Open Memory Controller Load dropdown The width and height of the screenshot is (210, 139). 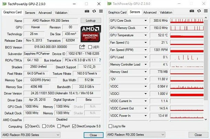pyautogui.click(x=145, y=64)
